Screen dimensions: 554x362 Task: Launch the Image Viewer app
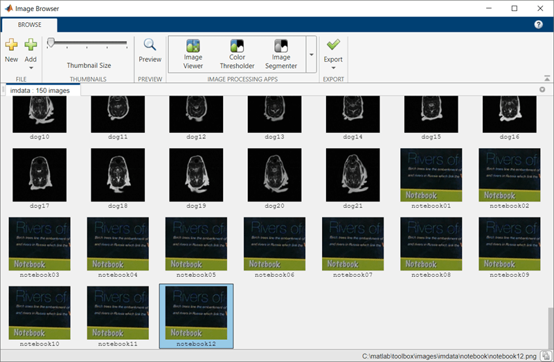click(x=193, y=54)
